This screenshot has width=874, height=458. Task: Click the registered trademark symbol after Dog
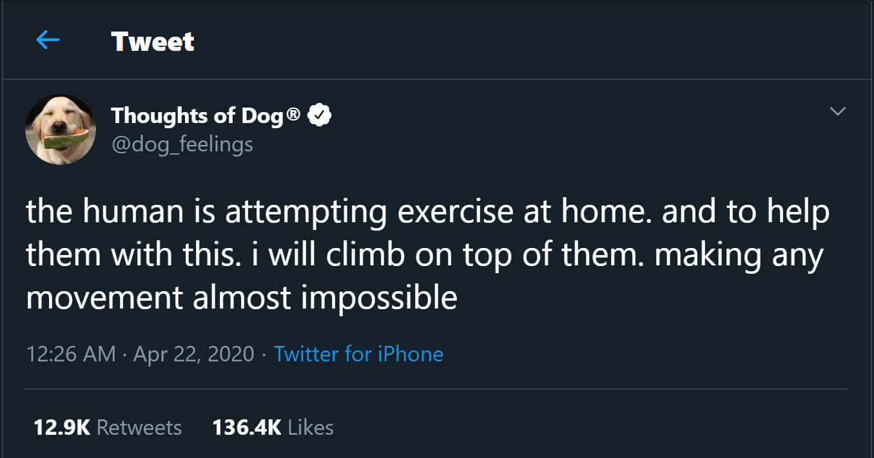coord(293,115)
